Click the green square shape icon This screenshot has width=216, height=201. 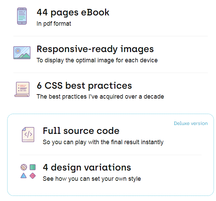[33, 167]
